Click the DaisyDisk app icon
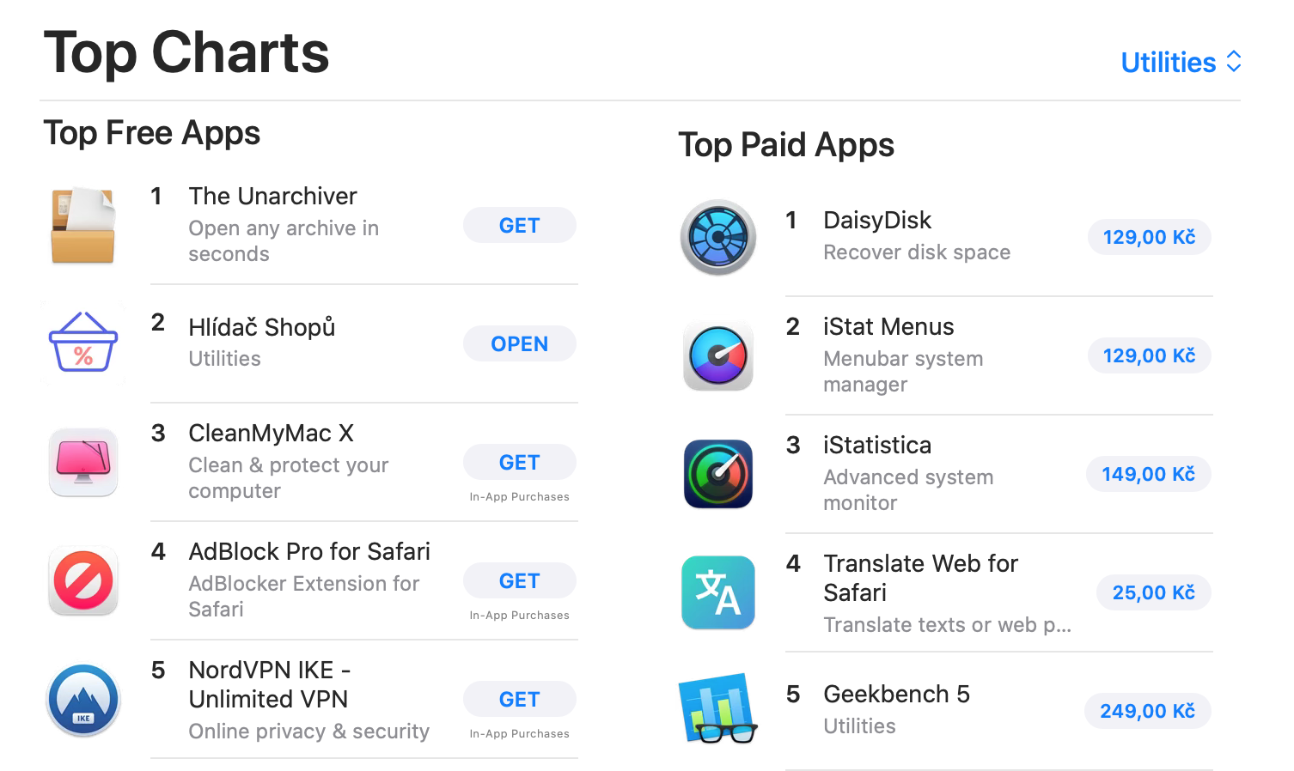 pos(717,238)
